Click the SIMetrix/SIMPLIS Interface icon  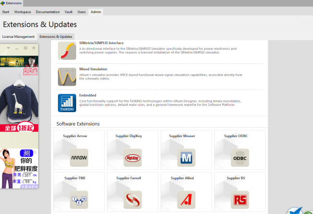click(67, 51)
